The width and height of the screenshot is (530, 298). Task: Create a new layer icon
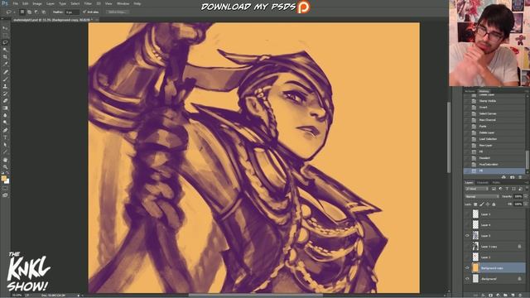[x=513, y=295]
